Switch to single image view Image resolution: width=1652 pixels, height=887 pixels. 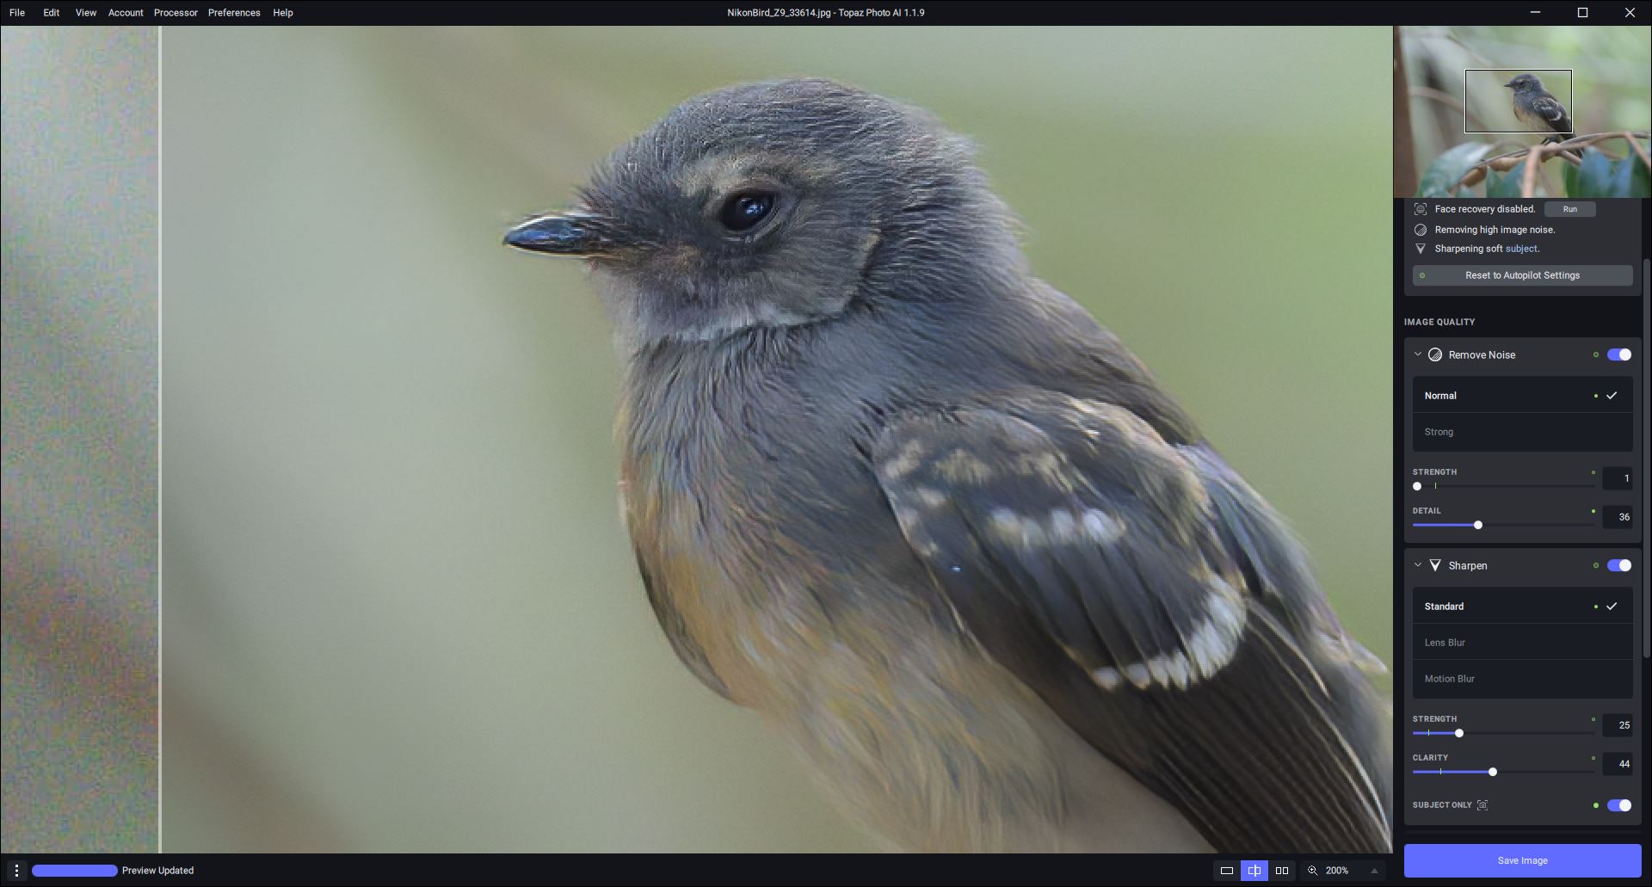[x=1227, y=871]
